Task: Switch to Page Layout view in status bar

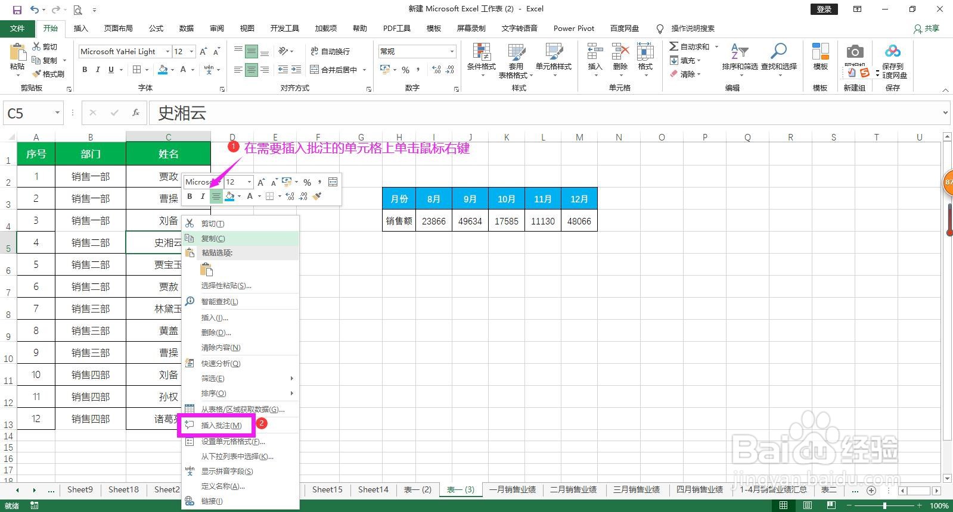Action: (807, 505)
